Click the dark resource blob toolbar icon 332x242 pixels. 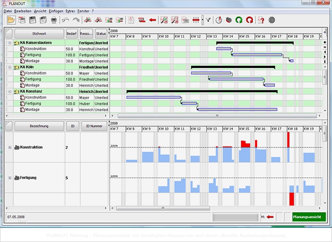tap(229, 20)
